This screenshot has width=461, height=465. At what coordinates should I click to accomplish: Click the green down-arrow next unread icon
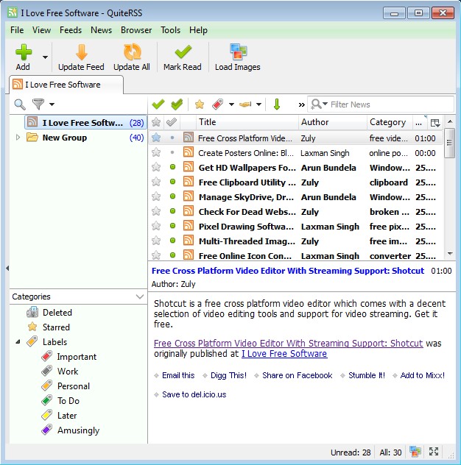pyautogui.click(x=277, y=104)
